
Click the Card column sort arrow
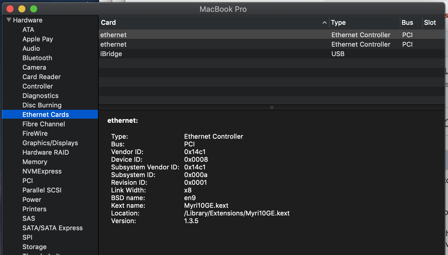324,22
